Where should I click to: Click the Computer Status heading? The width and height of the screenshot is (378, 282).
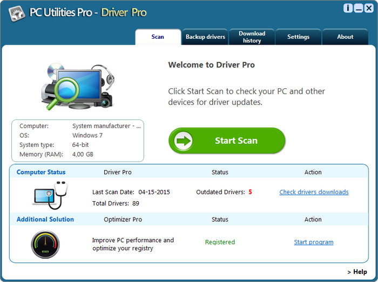tap(41, 172)
